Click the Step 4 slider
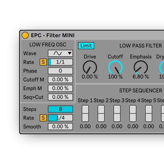The width and height of the screenshot is (164, 164). point(133,113)
